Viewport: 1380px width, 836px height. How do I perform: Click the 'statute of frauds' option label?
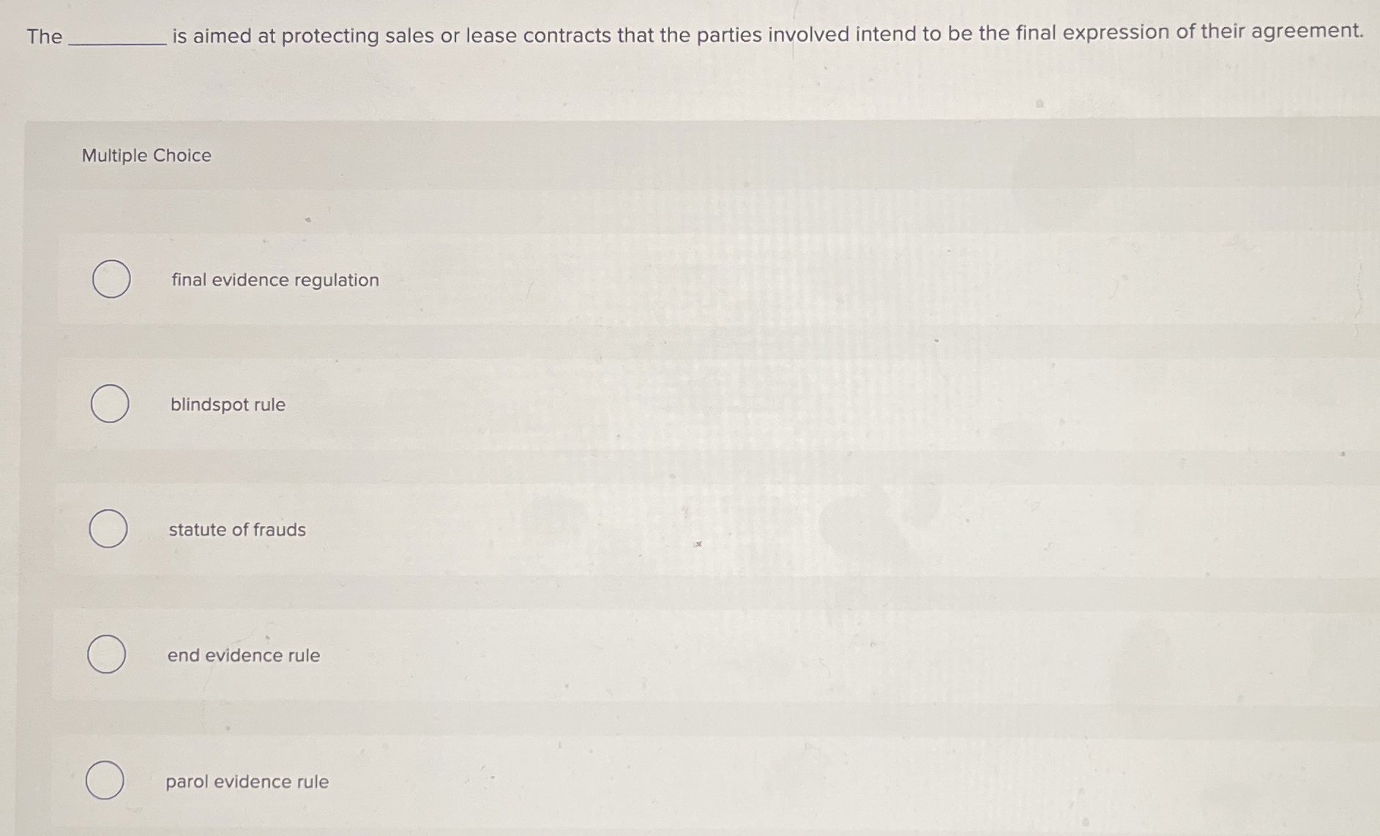point(236,529)
